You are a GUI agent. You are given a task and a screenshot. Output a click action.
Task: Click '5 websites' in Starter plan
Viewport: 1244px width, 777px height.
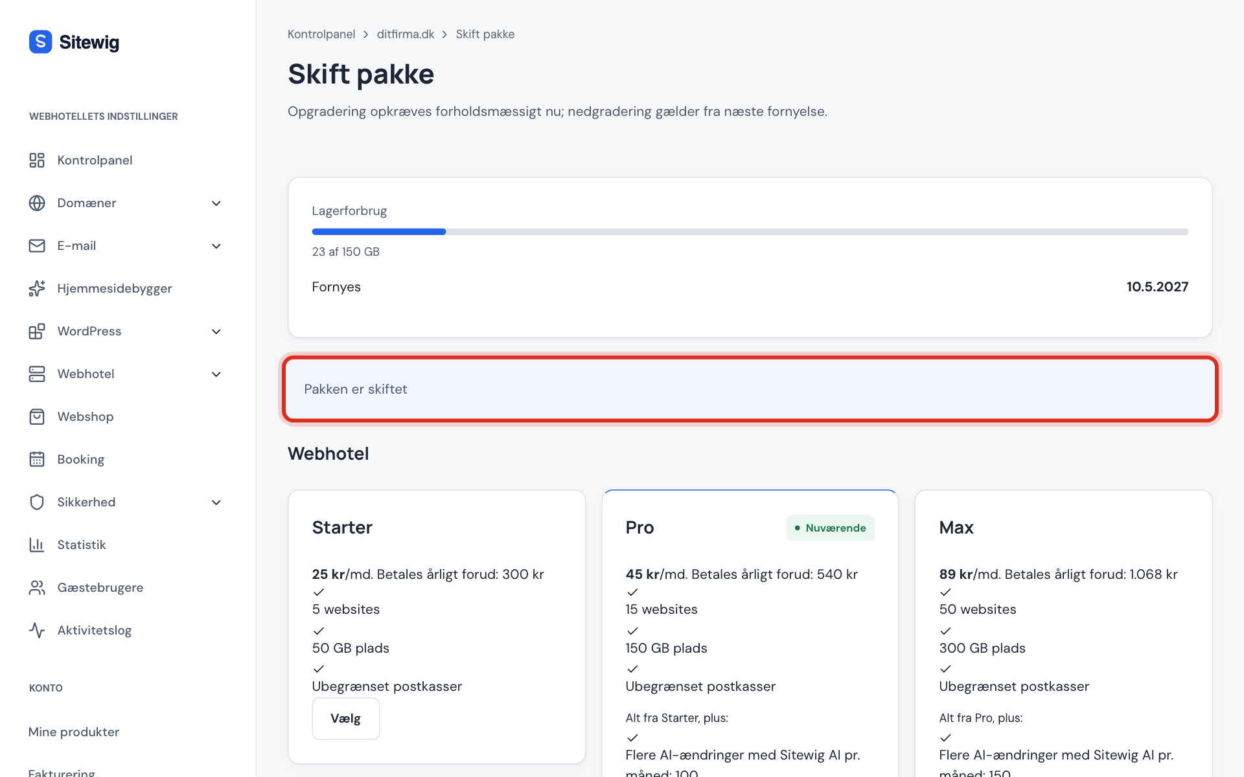(346, 609)
